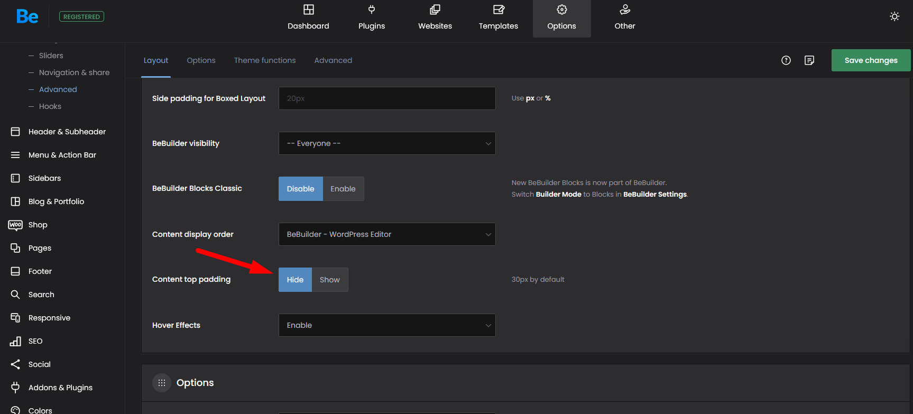Image resolution: width=913 pixels, height=414 pixels.
Task: Click the Colors palette icon
Action: tap(15, 410)
